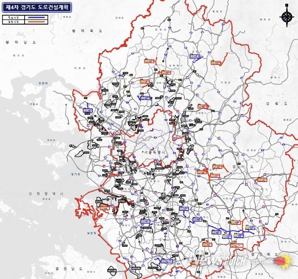Click the 강화만 bay label
The height and width of the screenshot is (279, 298).
pos(43,83)
